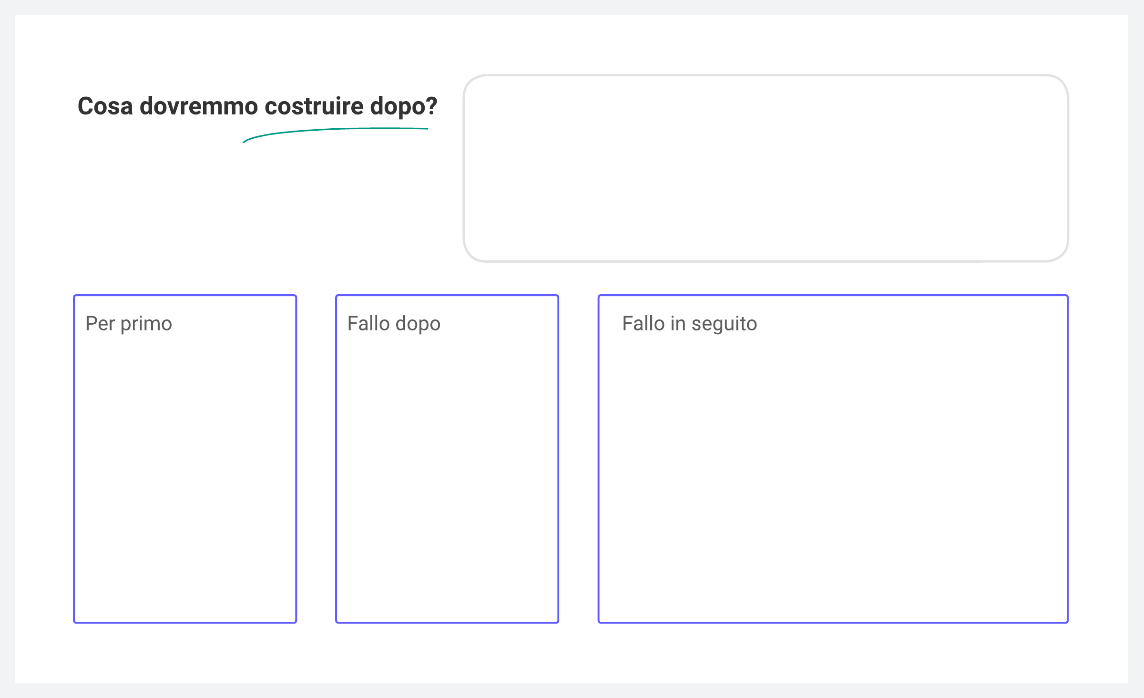Select the Per primo label text
Viewport: 1144px width, 698px height.
128,324
